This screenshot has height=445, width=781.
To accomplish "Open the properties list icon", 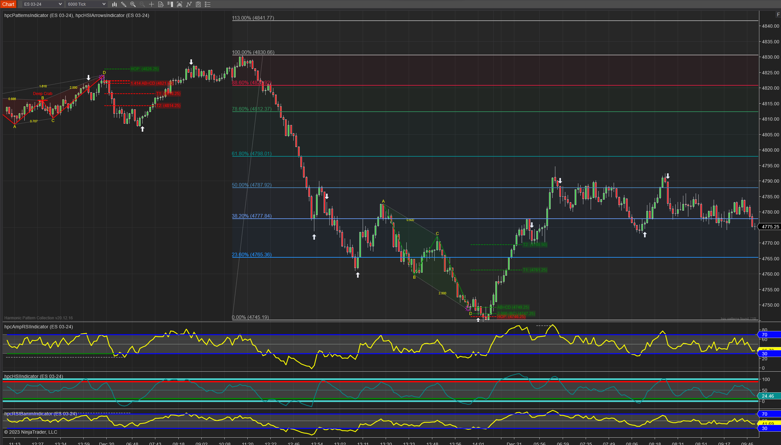I will click(208, 4).
